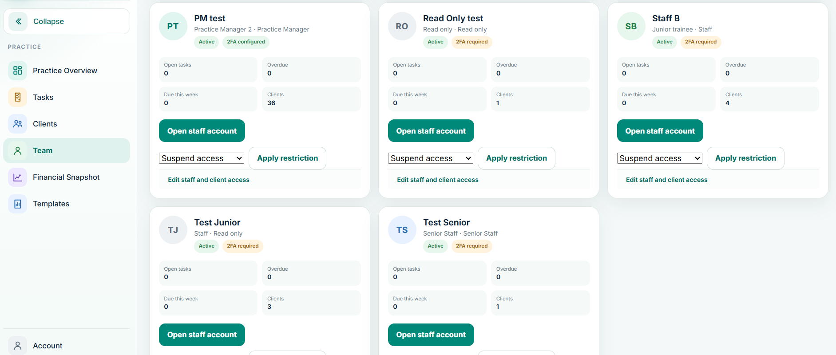Apply restriction to PM test
This screenshot has width=836, height=355.
click(288, 158)
